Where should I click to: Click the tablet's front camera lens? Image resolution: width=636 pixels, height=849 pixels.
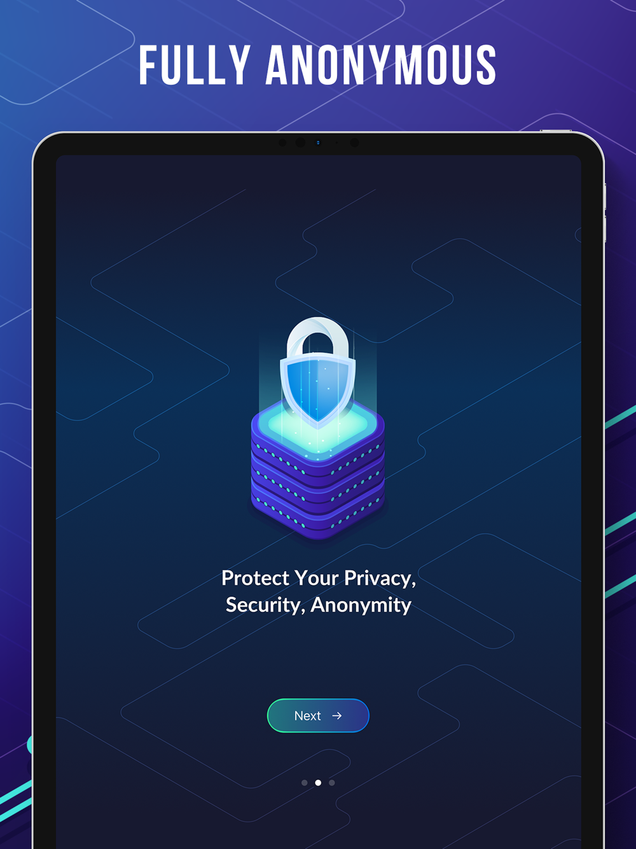(300, 143)
